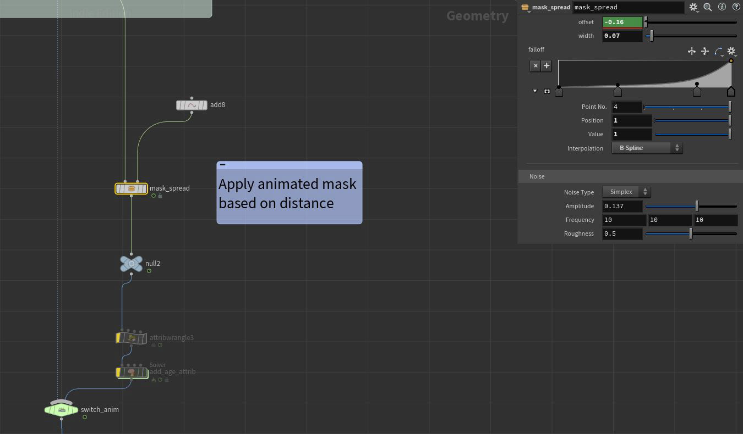This screenshot has width=743, height=434.
Task: Click the offset value input field
Action: (x=622, y=22)
